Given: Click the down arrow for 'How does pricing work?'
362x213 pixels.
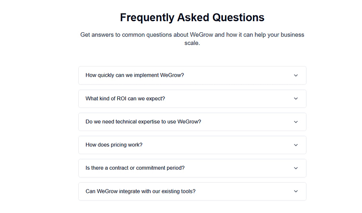Looking at the screenshot, I should [296, 145].
